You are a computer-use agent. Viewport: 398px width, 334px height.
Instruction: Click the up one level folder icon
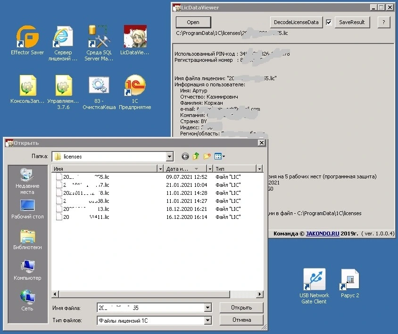tap(196, 157)
